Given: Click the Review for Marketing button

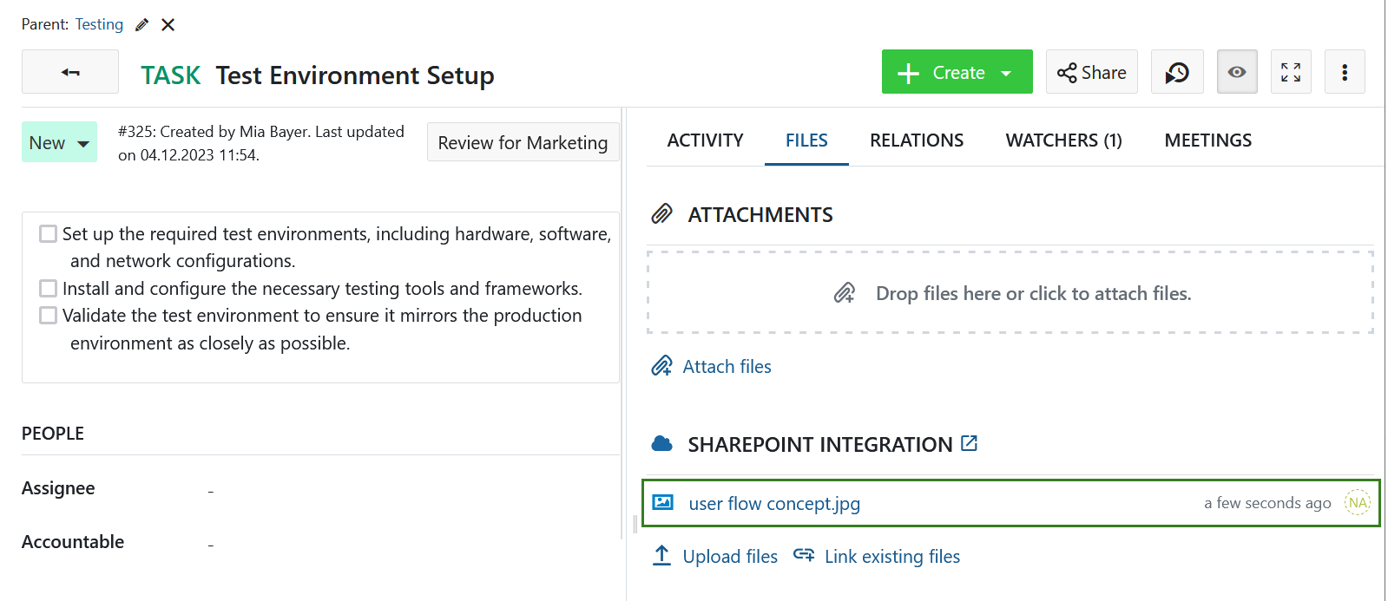Looking at the screenshot, I should 523,143.
